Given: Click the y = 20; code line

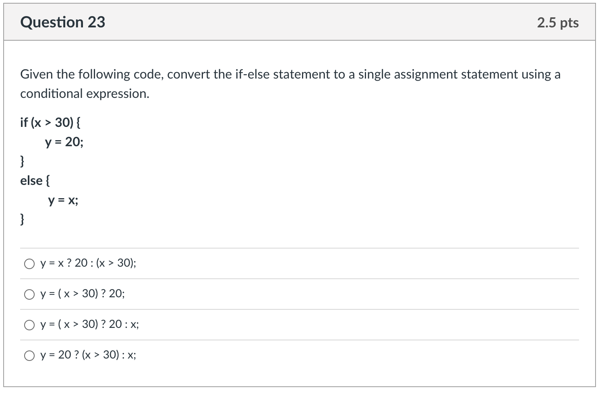Looking at the screenshot, I should [x=64, y=142].
